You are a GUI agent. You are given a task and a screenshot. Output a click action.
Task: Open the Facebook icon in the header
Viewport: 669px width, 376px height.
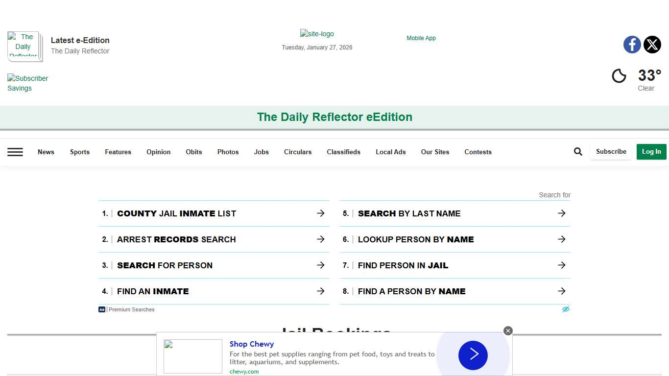point(632,45)
